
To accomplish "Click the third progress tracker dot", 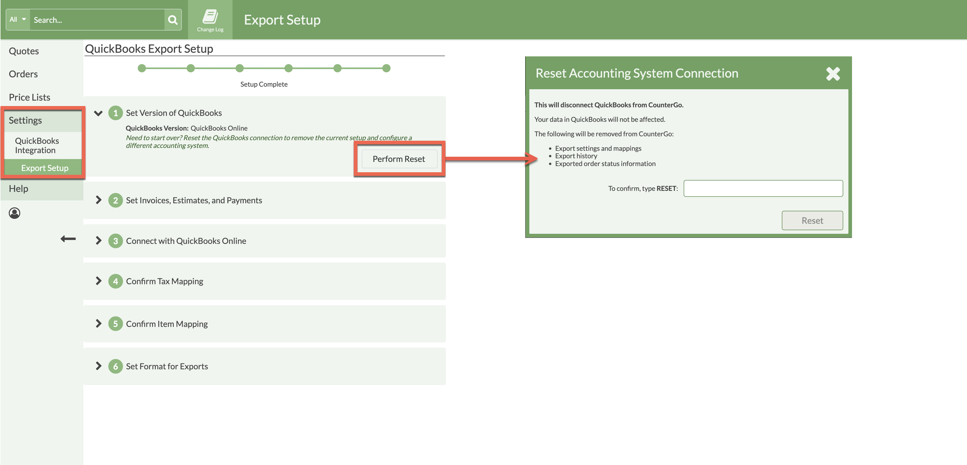I will point(240,68).
